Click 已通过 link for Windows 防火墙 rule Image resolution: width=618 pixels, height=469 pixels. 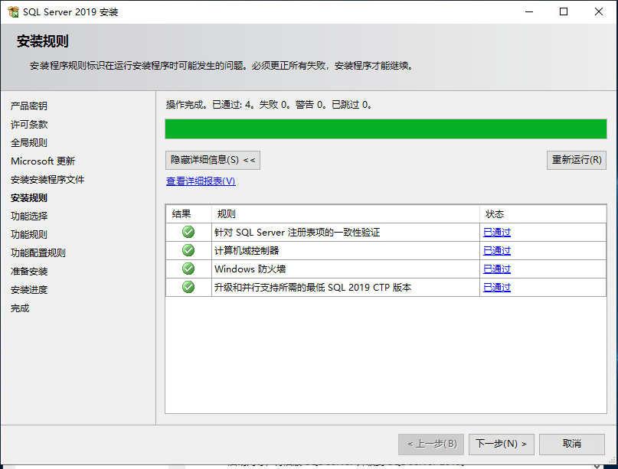[x=496, y=269]
